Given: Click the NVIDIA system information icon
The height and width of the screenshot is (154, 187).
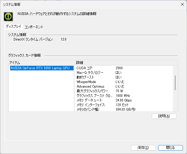Looking at the screenshot, I should click(8, 16).
